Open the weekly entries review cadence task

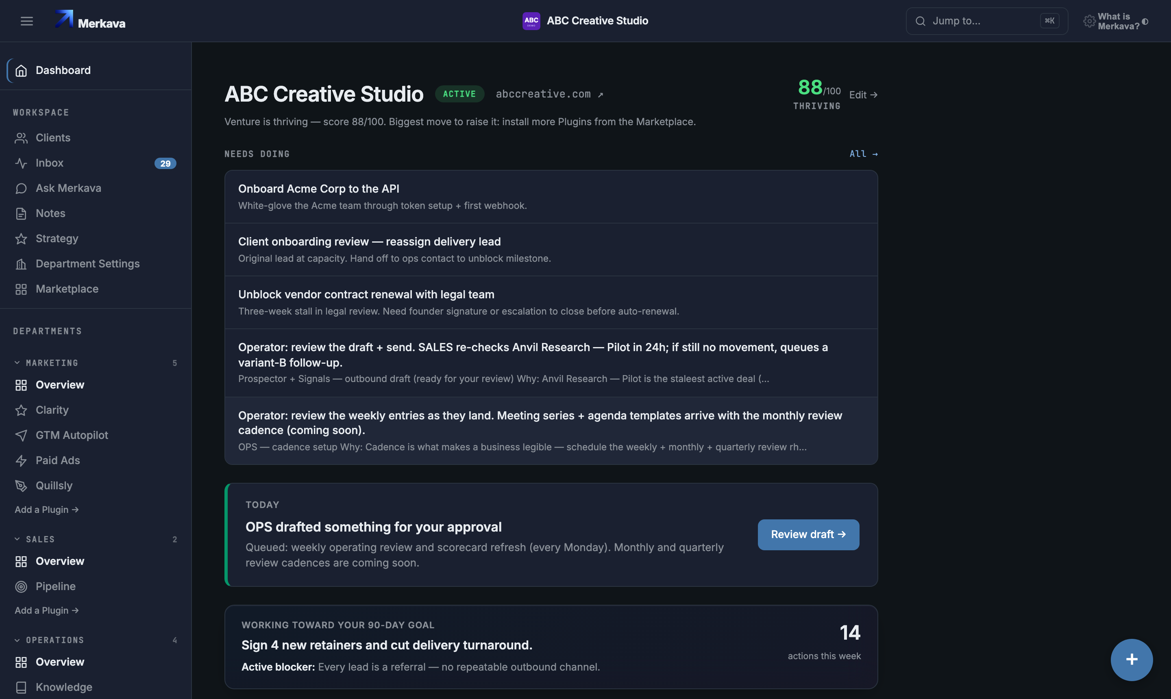click(551, 430)
